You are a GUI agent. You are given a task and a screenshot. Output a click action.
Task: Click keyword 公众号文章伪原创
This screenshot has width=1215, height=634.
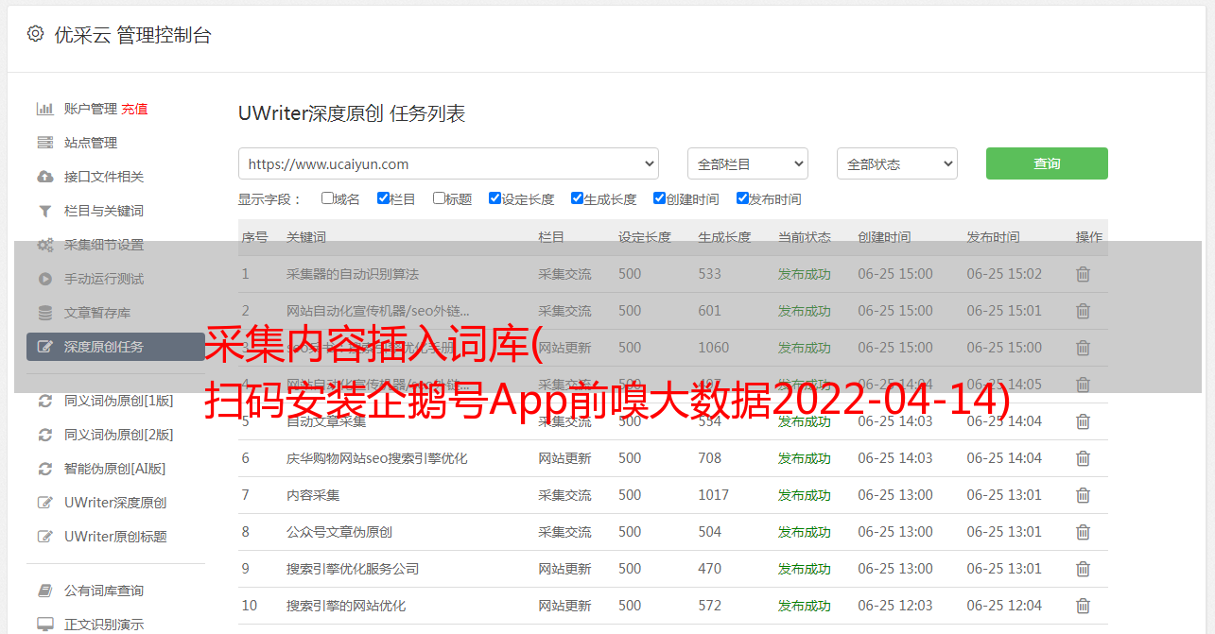tap(339, 532)
